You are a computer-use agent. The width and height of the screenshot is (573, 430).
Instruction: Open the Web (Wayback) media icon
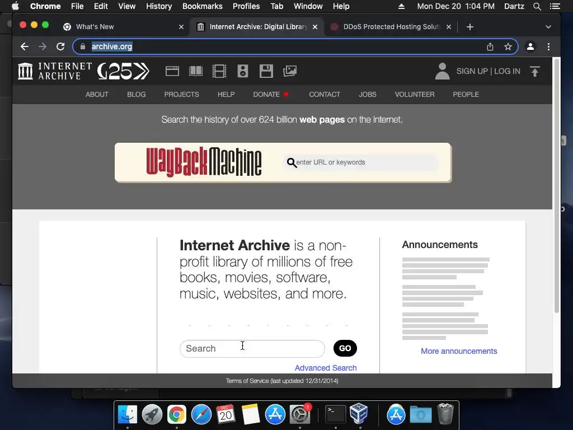172,71
